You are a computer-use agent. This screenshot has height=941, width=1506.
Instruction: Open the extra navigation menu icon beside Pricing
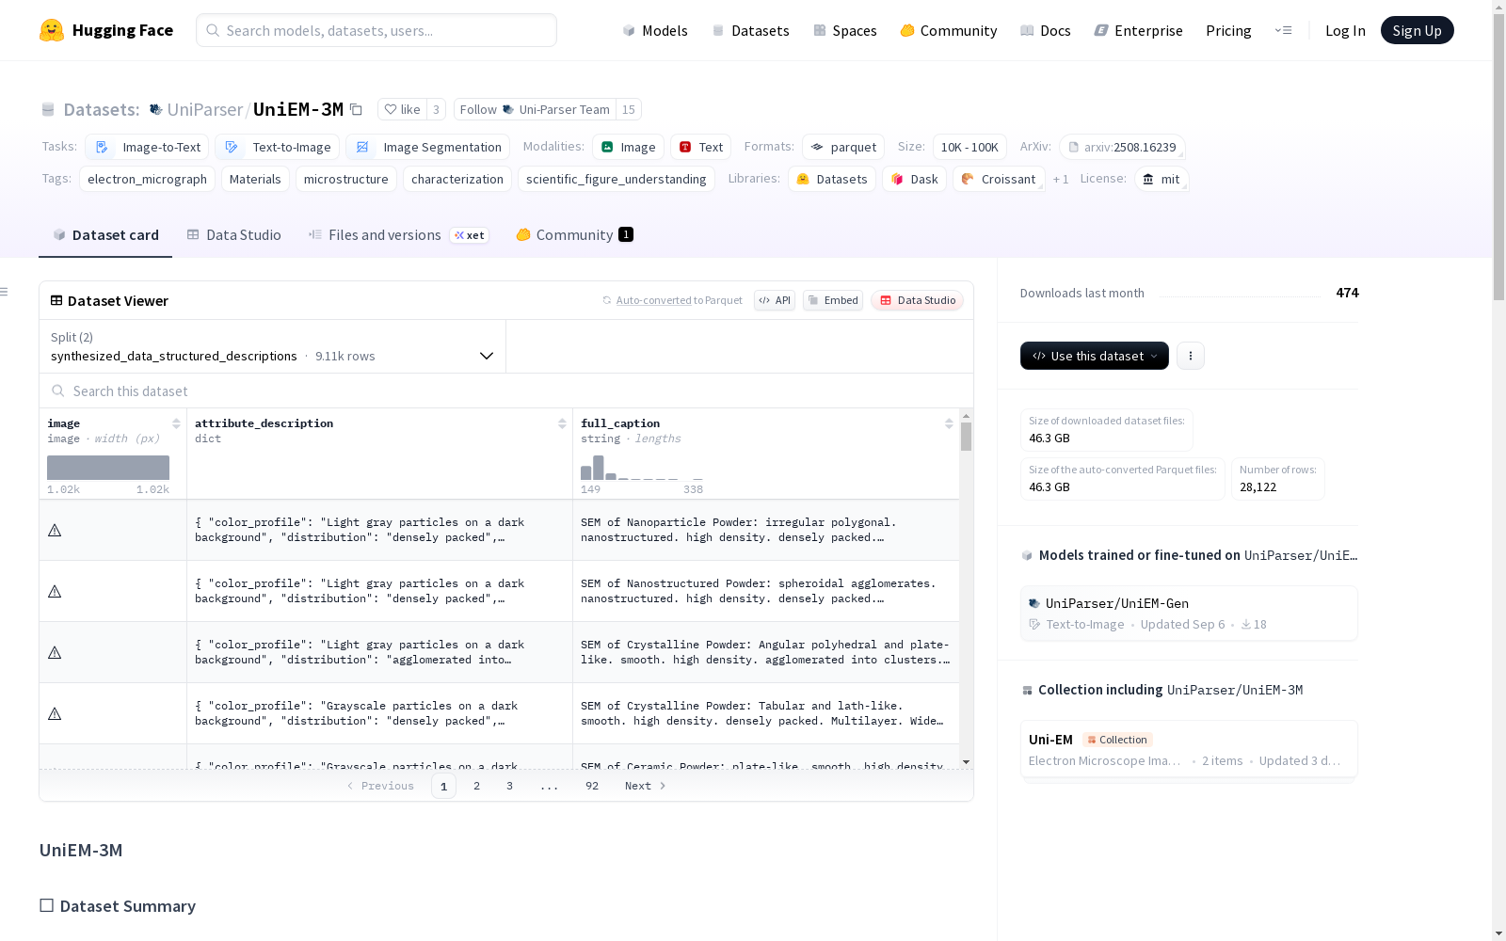(1283, 30)
